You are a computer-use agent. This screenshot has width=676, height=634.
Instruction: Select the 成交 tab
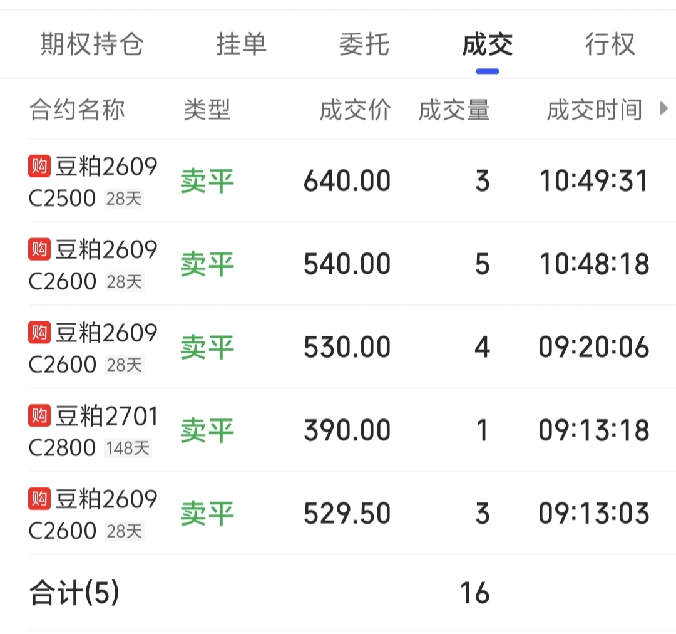click(x=488, y=44)
